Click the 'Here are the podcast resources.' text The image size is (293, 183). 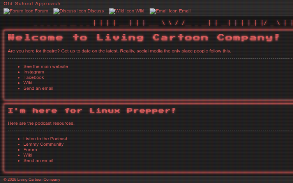41,124
